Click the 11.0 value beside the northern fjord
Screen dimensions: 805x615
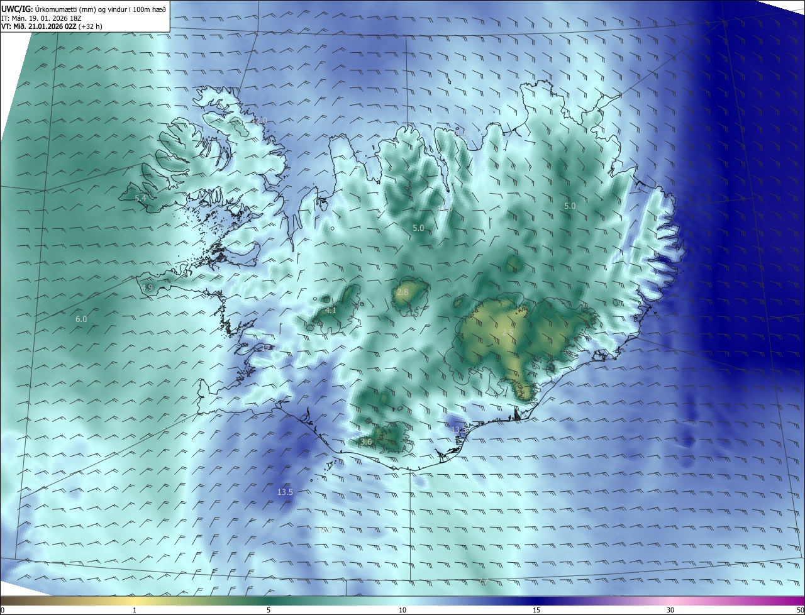pyautogui.click(x=445, y=208)
